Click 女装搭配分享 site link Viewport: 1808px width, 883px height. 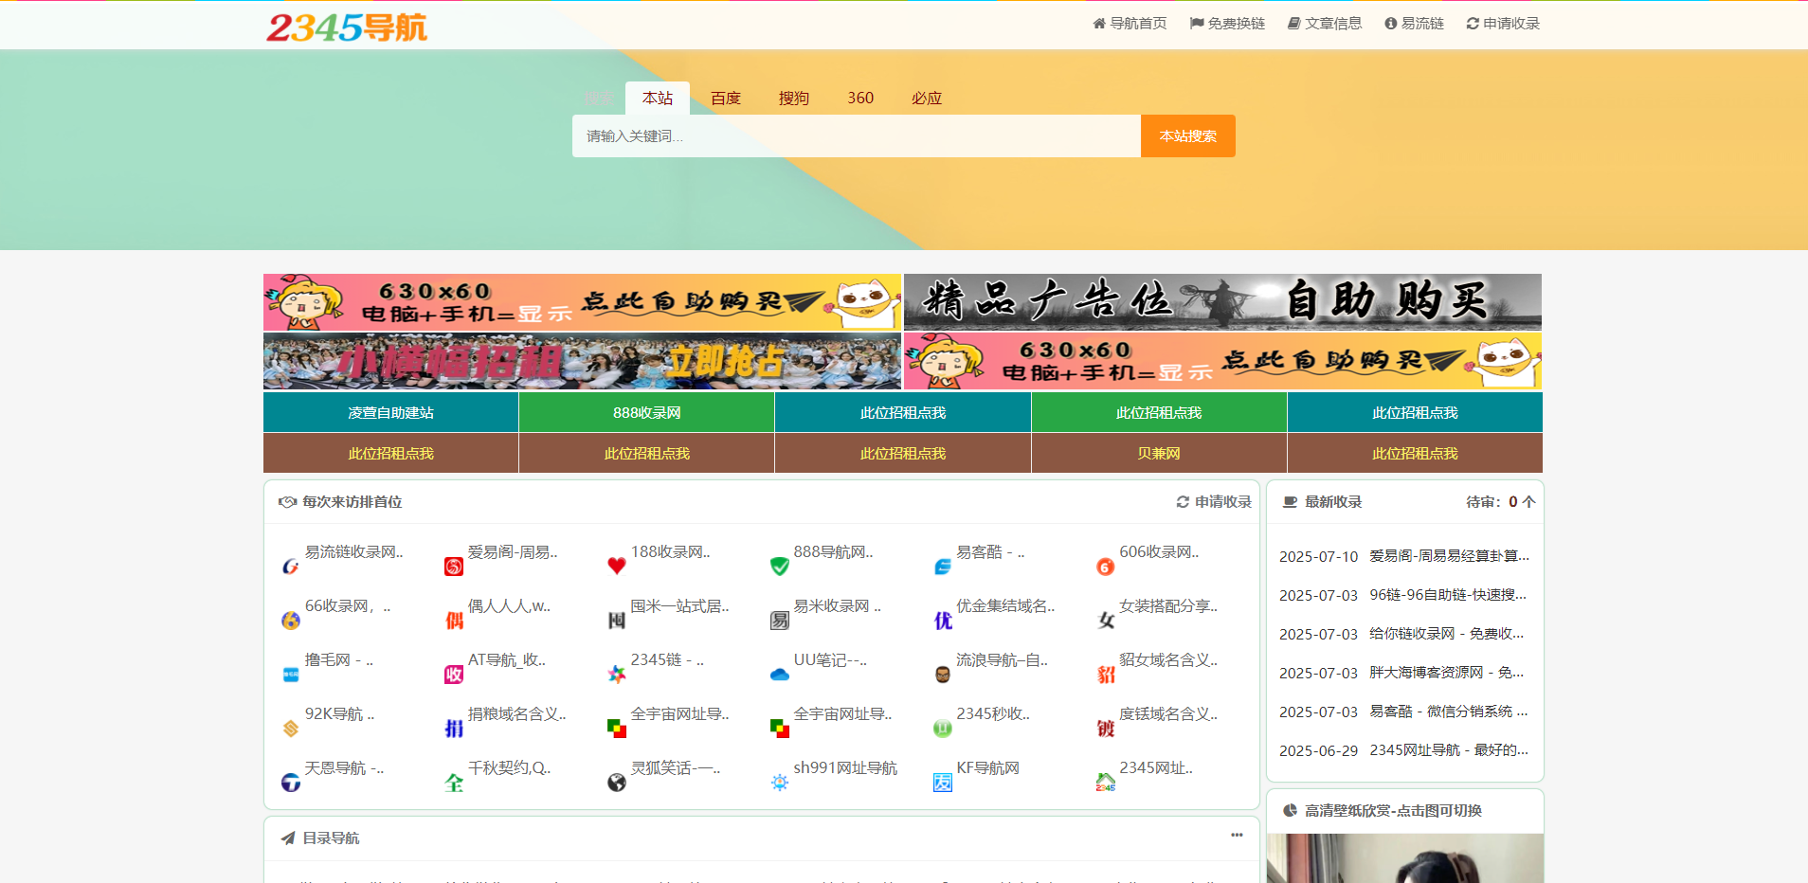1168,606
